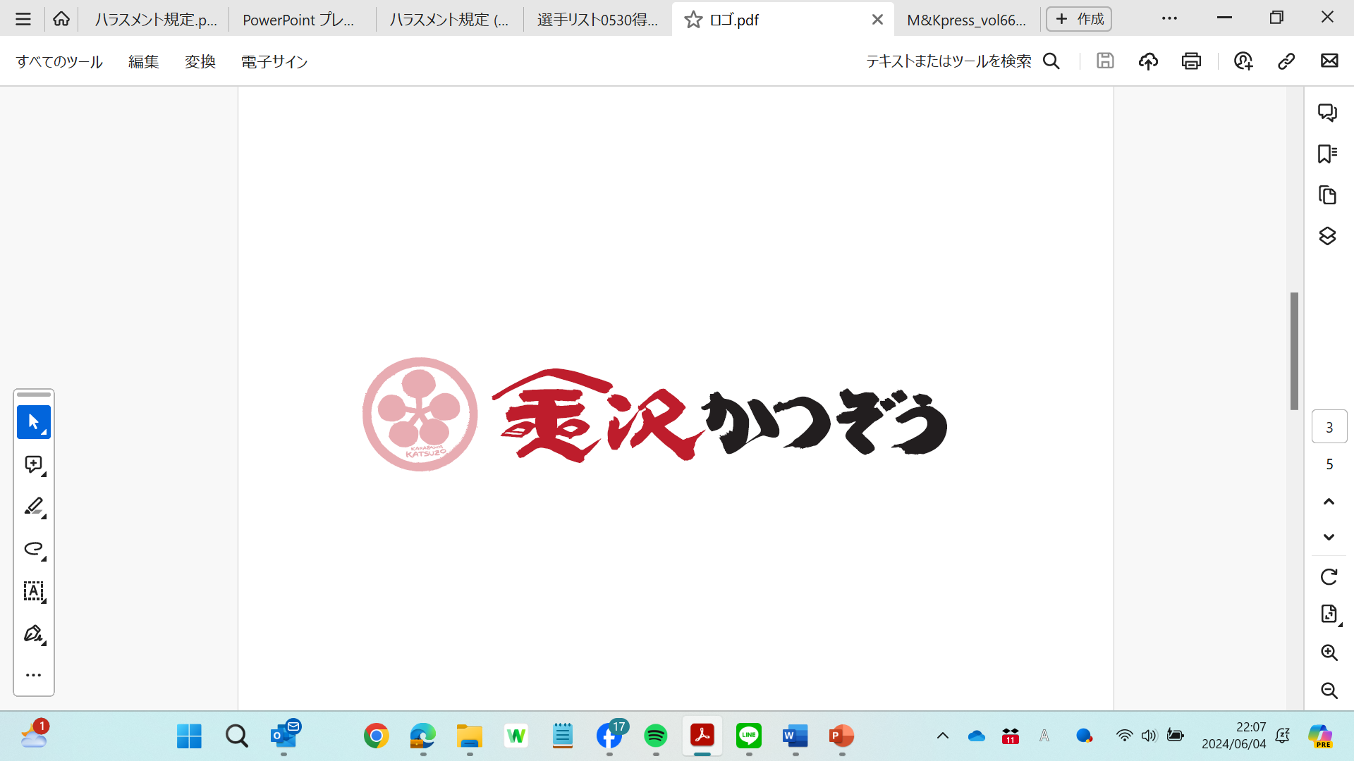This screenshot has height=761, width=1354.
Task: Click the current page number box
Action: click(1329, 427)
